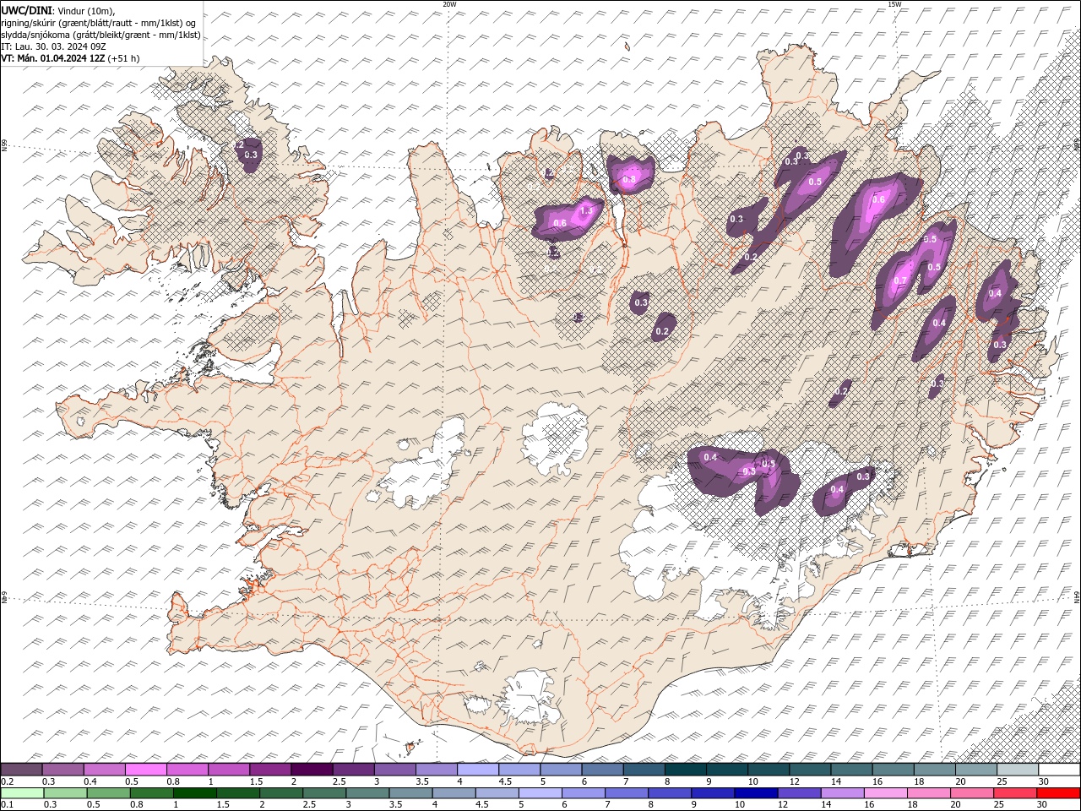Image resolution: width=1081 pixels, height=811 pixels.
Task: Click the 'VT: Mán. 01.04.2024 12Z (+51 h)' line
Action: (71, 58)
